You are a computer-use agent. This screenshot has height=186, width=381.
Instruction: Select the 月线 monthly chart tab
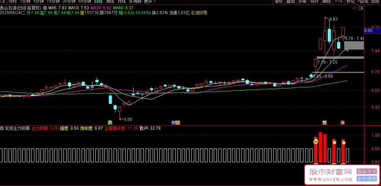point(122,1)
